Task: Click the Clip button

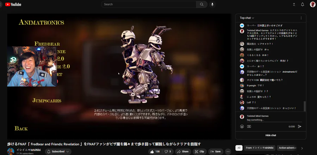Action: [200, 151]
